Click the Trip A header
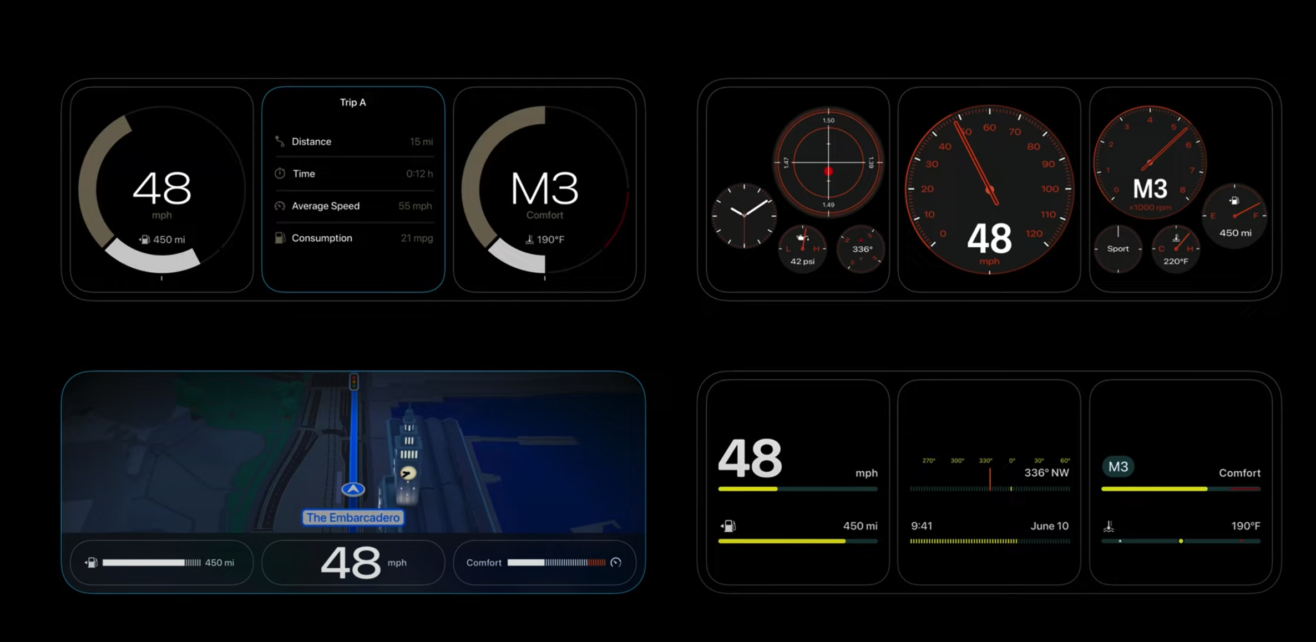1316x642 pixels. click(353, 103)
